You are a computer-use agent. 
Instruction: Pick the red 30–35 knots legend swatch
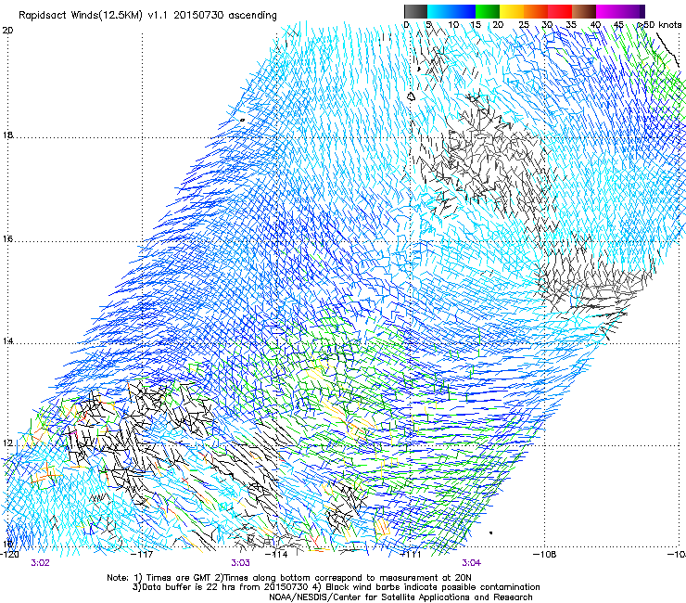[x=560, y=11]
